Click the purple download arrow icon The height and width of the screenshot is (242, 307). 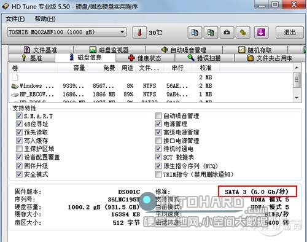point(261,33)
